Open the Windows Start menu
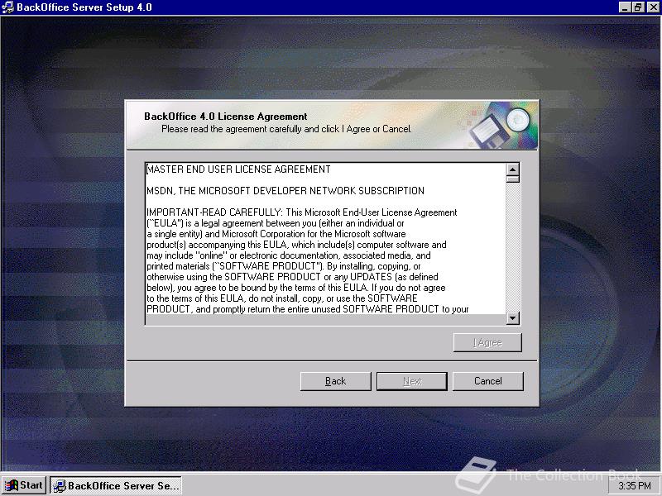The image size is (662, 496). coord(24,485)
